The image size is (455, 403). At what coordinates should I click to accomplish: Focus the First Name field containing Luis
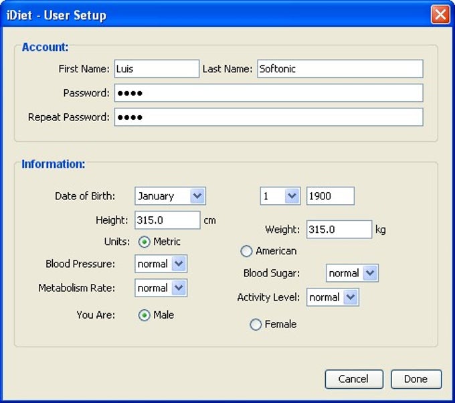tap(157, 69)
